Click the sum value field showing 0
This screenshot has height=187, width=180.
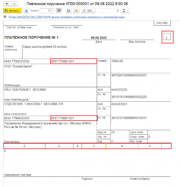pyautogui.click(x=108, y=11)
